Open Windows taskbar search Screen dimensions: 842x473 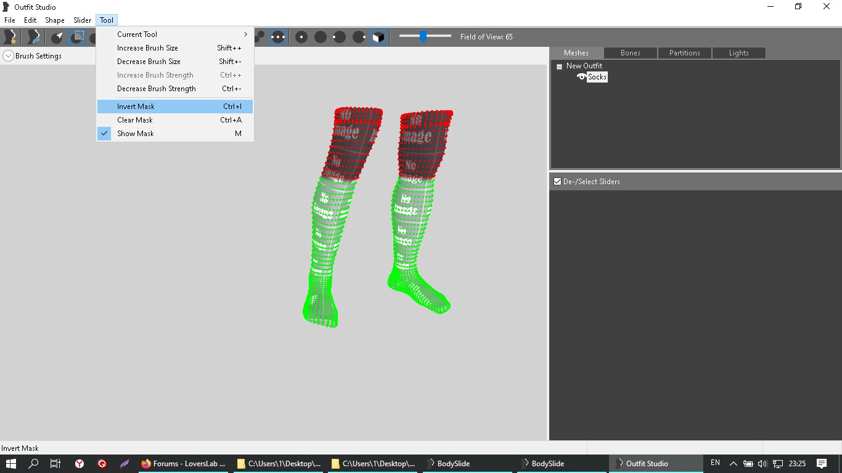[33, 464]
